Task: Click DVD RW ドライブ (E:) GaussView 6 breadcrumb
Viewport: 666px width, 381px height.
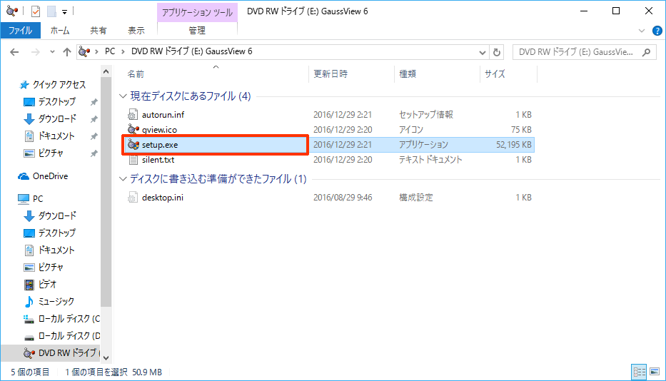Action: click(191, 51)
